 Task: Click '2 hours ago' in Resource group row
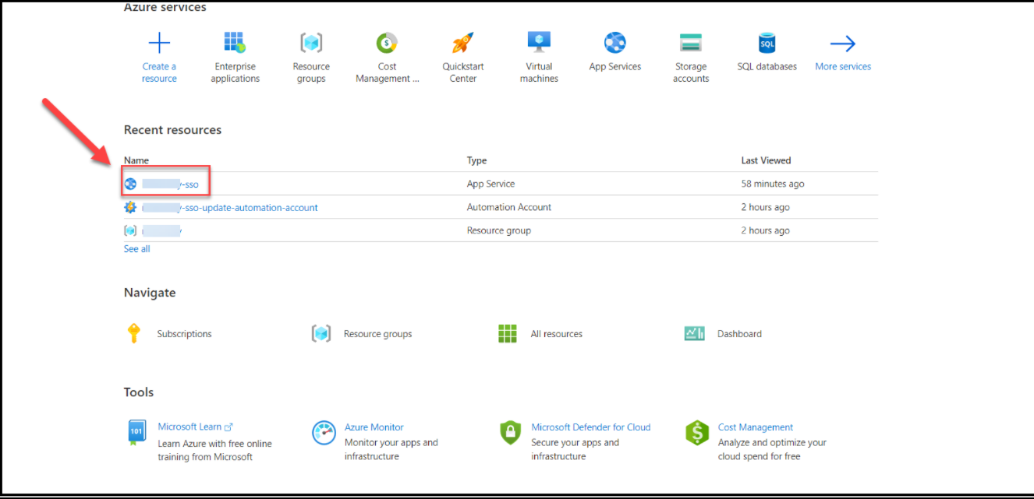pyautogui.click(x=766, y=230)
